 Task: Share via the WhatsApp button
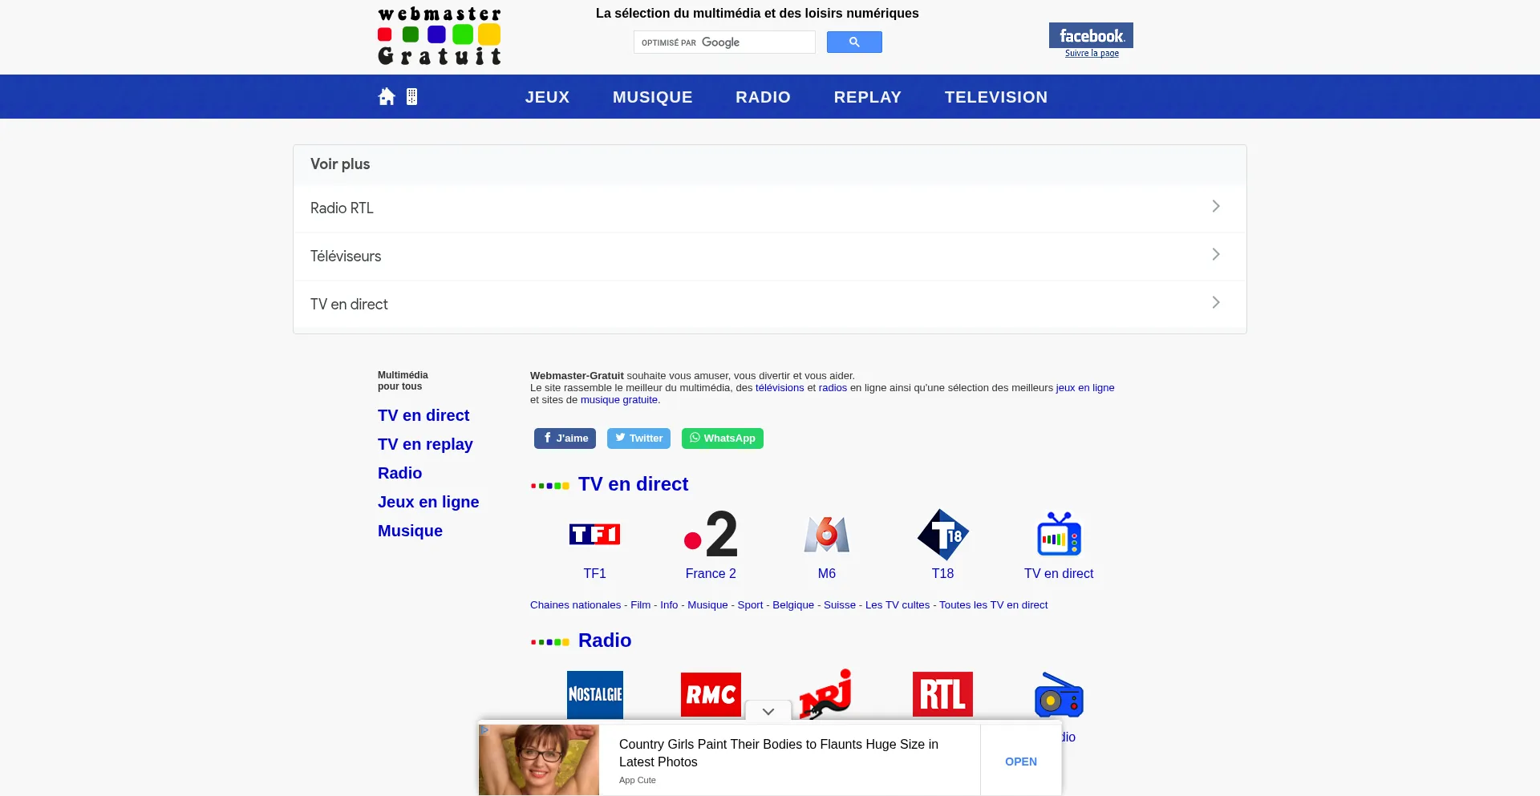pyautogui.click(x=722, y=438)
